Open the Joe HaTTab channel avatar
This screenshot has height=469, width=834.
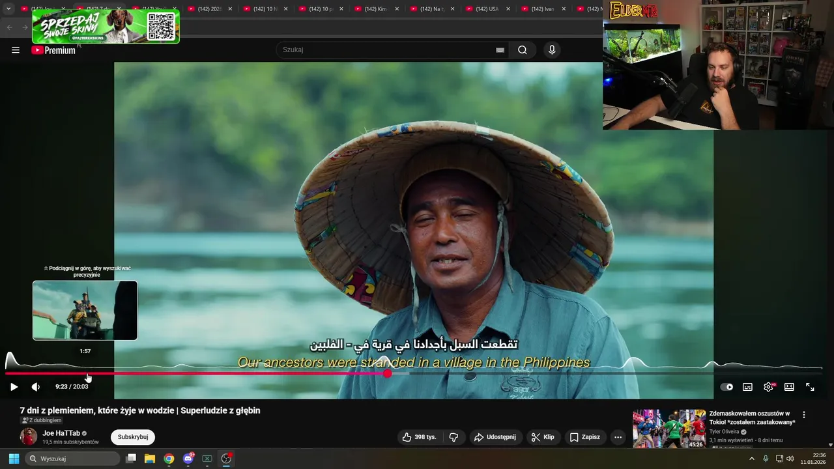coord(29,436)
